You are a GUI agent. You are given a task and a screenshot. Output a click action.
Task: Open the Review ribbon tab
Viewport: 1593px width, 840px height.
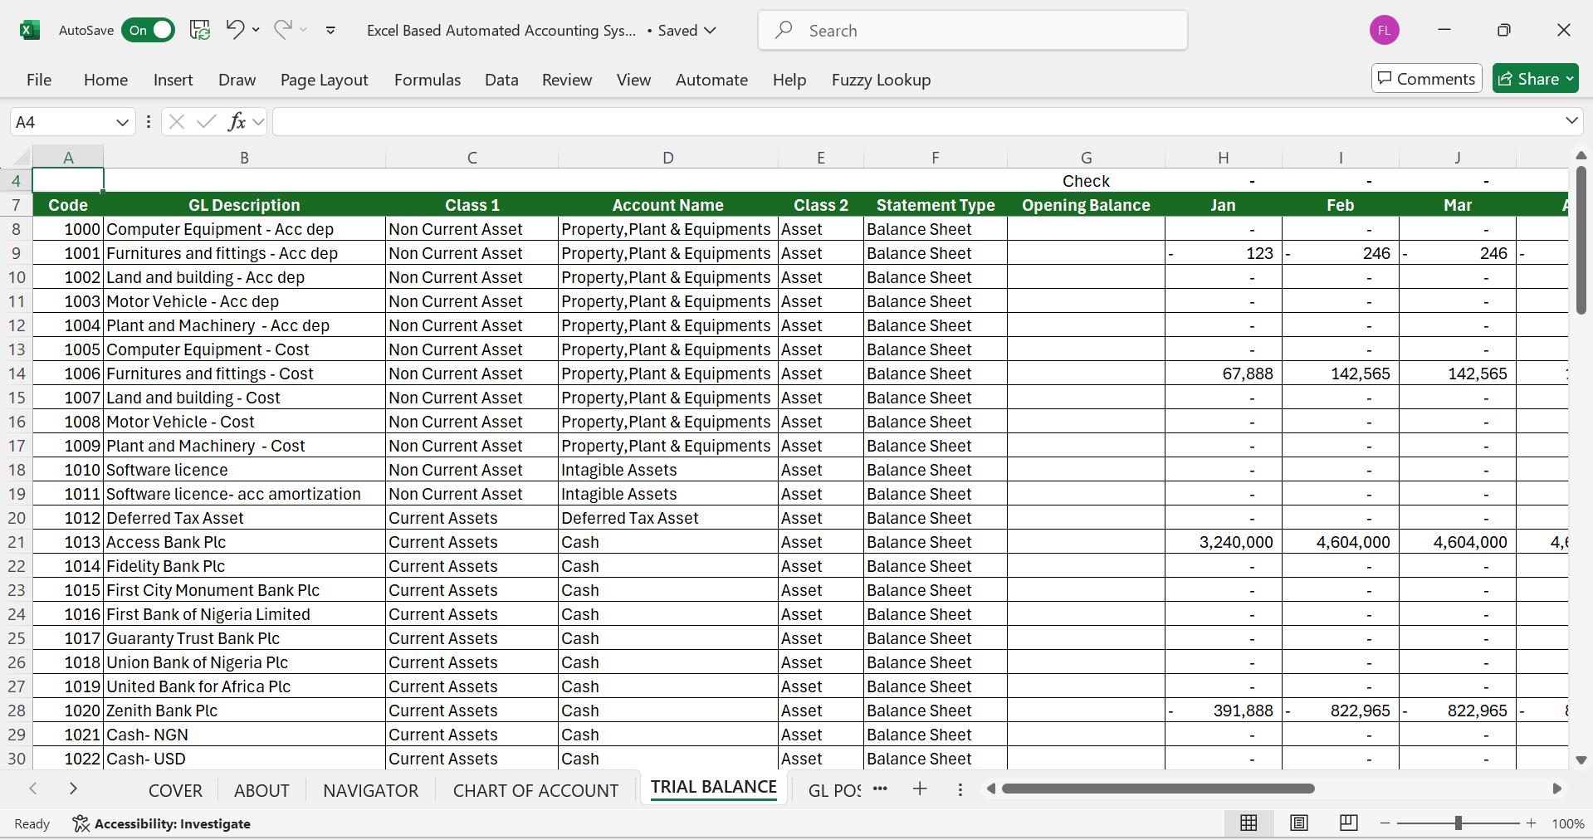(567, 80)
